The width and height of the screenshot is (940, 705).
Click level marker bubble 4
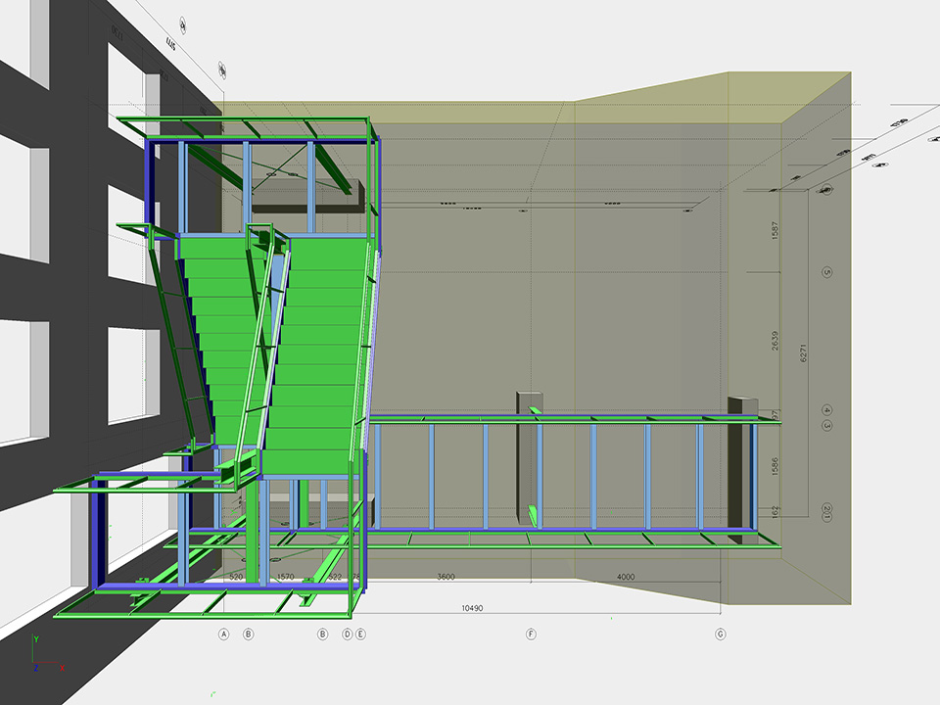pos(827,410)
